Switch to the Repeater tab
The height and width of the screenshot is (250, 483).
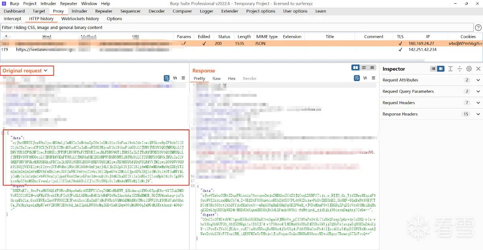(104, 11)
